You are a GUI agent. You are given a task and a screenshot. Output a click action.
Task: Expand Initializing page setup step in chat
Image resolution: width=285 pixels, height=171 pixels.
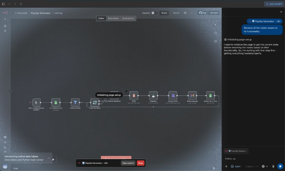click(x=238, y=39)
